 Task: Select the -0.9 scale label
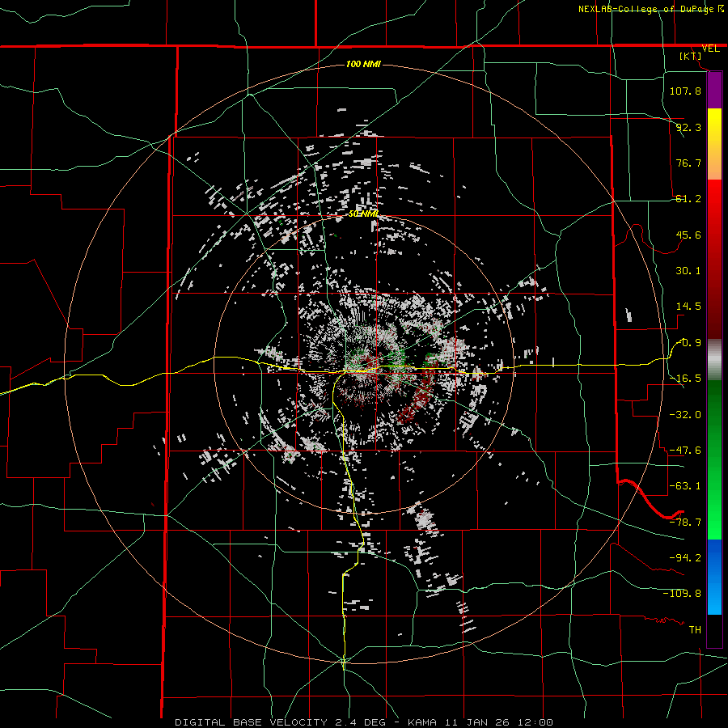pos(689,343)
